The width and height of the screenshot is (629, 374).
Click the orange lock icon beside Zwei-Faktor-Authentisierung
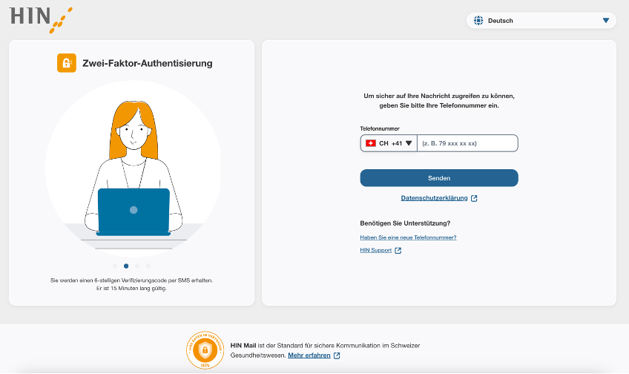[67, 63]
